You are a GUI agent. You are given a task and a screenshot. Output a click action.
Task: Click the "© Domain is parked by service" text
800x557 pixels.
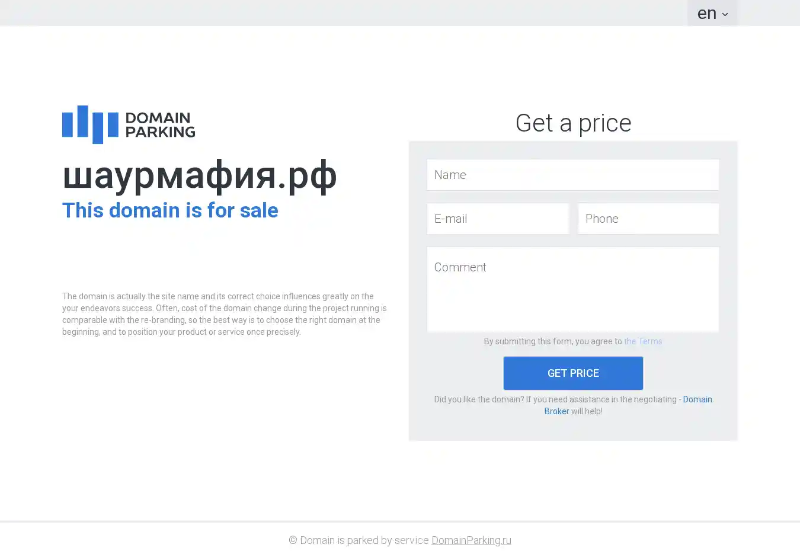(x=359, y=540)
